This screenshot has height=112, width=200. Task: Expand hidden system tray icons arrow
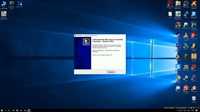click(x=177, y=110)
